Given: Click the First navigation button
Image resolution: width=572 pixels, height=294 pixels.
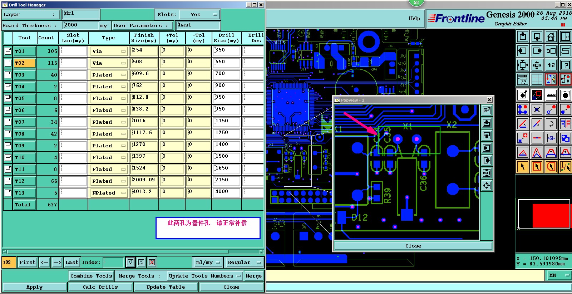Looking at the screenshot, I should (27, 262).
